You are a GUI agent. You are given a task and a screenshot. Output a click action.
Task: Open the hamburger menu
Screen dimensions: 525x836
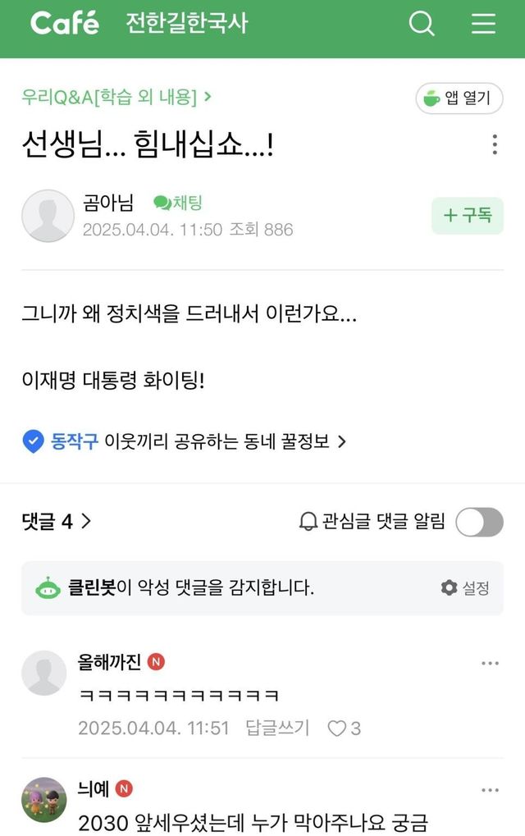point(483,24)
